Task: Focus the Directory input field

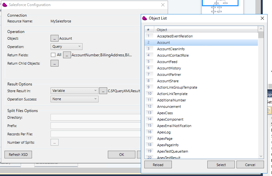Action: coord(96,117)
